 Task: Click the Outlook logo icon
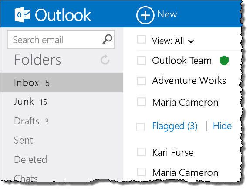coord(23,15)
